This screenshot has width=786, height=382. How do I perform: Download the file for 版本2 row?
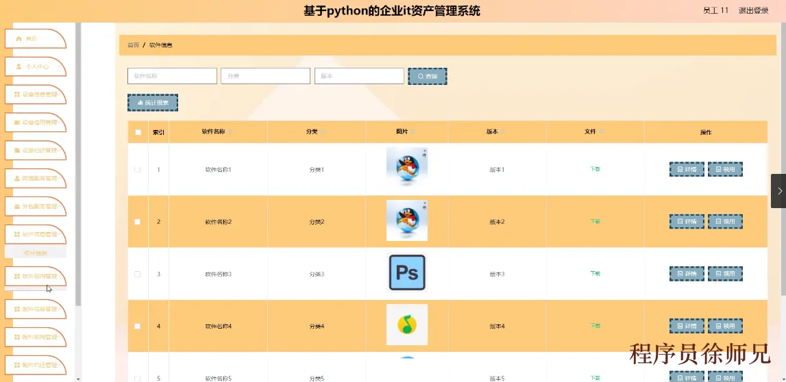[x=595, y=221]
